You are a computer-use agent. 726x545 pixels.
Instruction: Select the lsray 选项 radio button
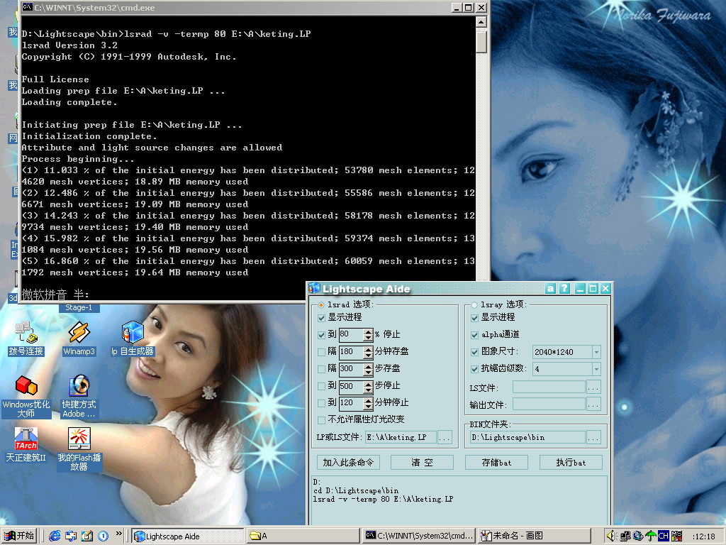(x=474, y=305)
